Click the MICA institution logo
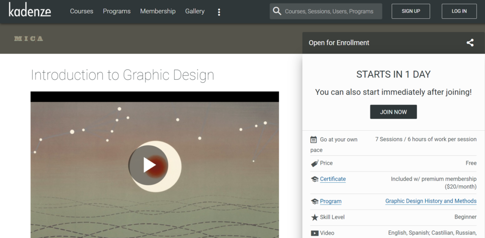Screen dimensions: 485x238 coord(28,39)
